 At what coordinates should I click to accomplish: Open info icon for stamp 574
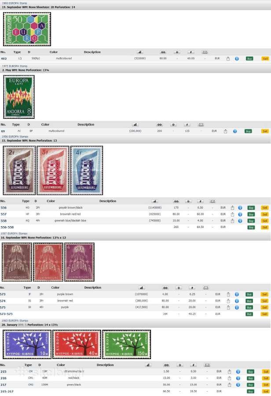click(x=237, y=301)
